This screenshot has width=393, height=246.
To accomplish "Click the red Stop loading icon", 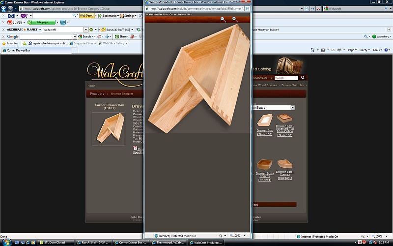I will [x=318, y=8].
